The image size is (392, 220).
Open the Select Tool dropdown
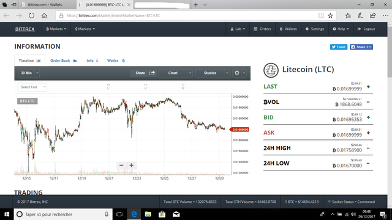click(32, 87)
